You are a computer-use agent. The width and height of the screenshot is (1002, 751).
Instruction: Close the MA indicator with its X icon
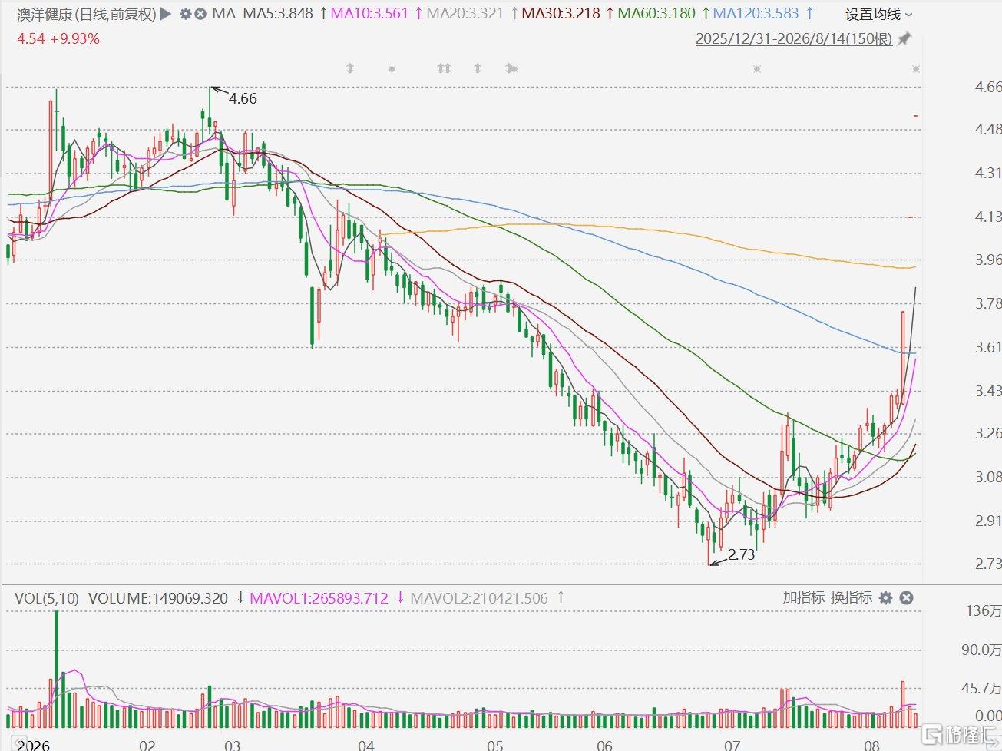coord(200,14)
